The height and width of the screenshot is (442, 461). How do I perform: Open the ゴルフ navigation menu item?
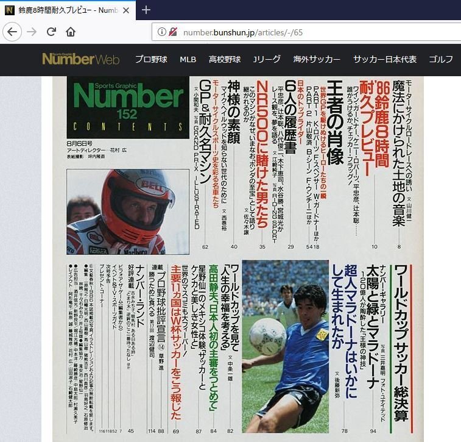[x=441, y=59]
